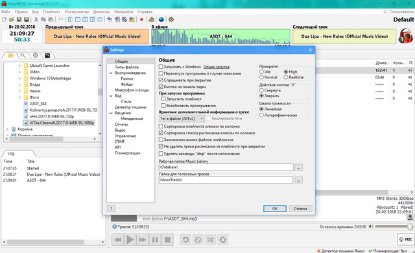
Task: Open the 'Настройки' menu
Action: click(x=124, y=12)
